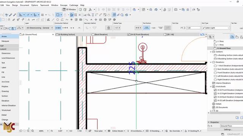Viewport: 243px width, 136px height.
Task: Open the Design menu
Action: [15, 5]
